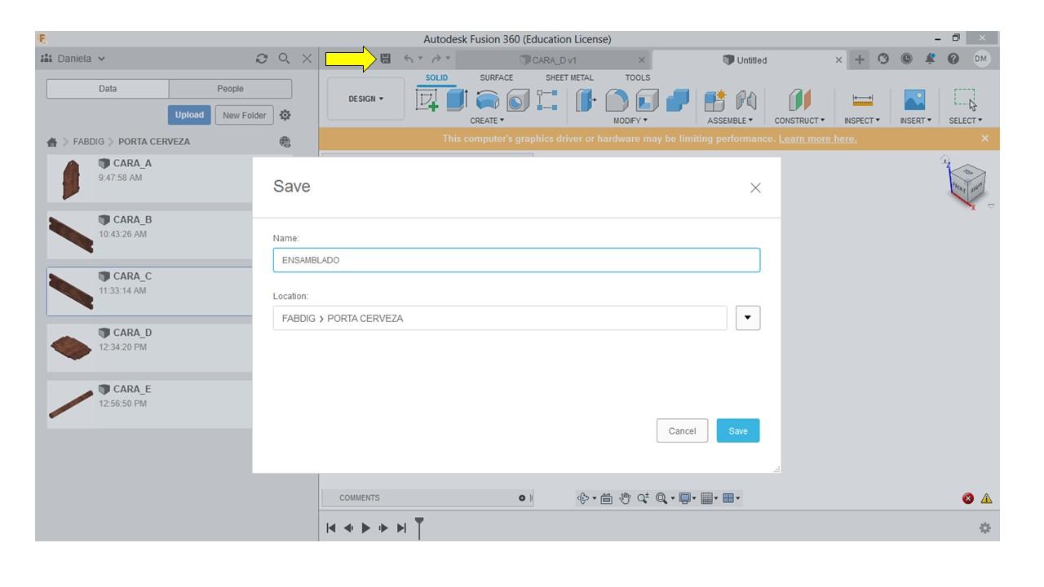Select the Measure tool icon

coord(862,100)
